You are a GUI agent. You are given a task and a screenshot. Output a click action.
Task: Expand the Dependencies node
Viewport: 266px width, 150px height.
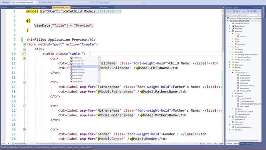[x=230, y=26]
